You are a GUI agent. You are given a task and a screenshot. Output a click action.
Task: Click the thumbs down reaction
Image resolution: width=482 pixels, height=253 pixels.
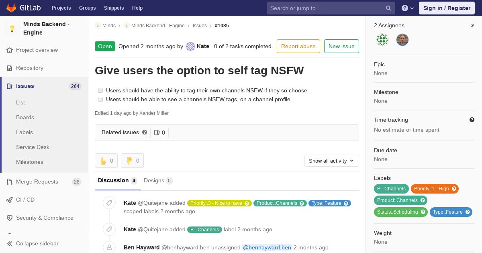pos(132,161)
